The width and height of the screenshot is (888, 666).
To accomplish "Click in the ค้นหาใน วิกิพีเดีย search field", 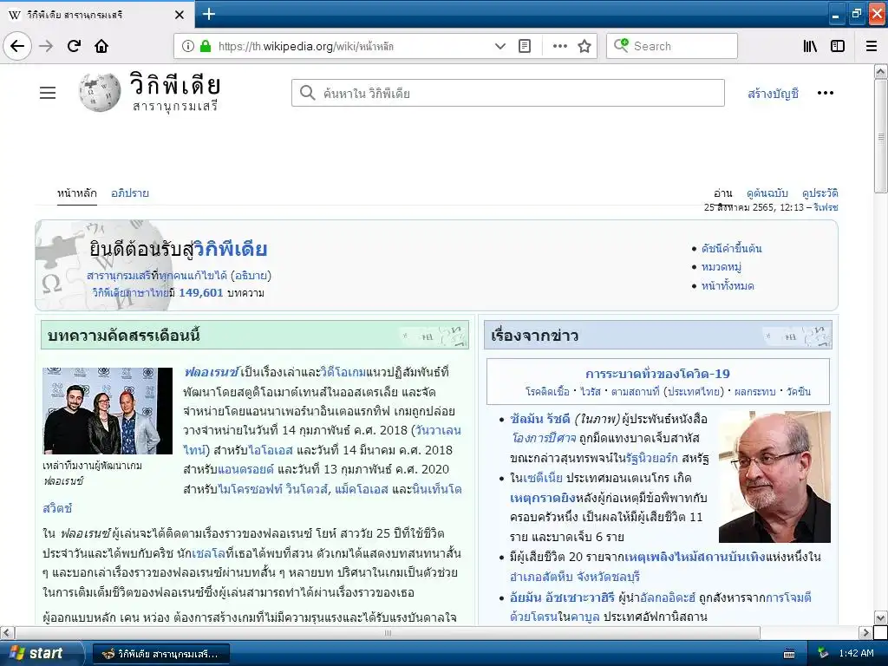I will point(508,93).
